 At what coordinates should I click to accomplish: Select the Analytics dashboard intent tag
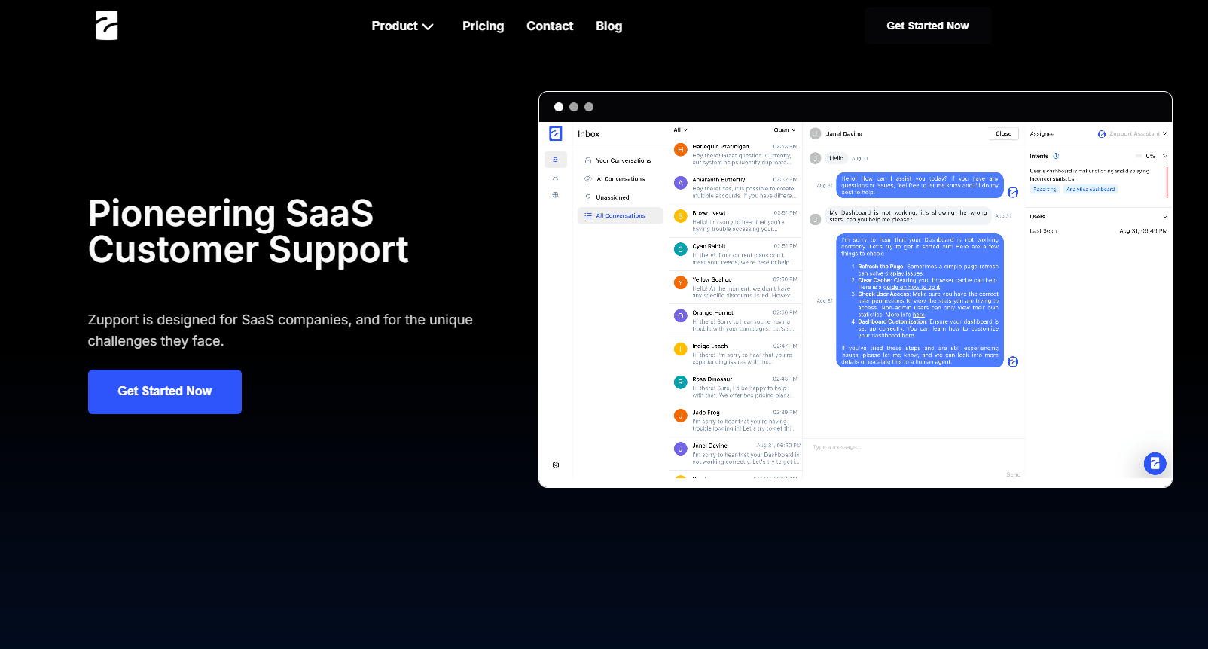point(1091,190)
